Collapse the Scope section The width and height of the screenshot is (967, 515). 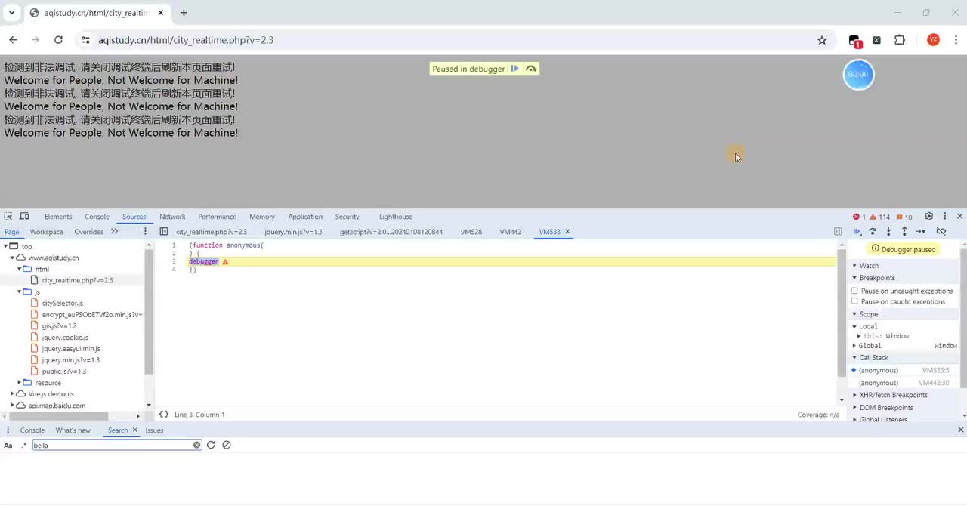point(854,314)
